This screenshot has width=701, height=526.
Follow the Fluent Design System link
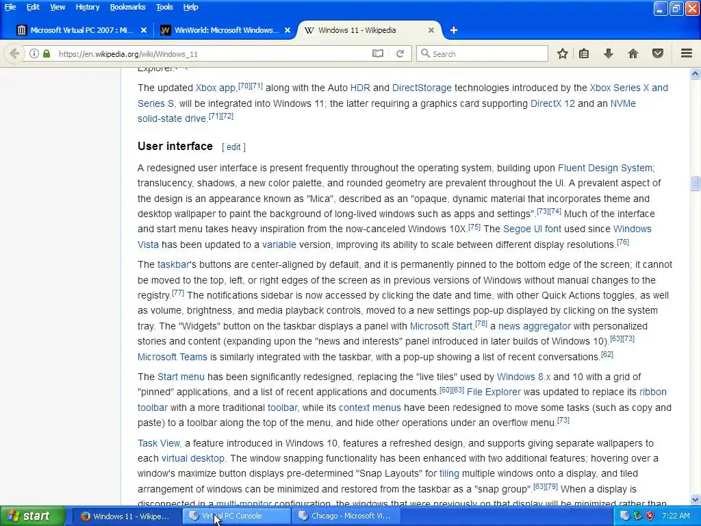pos(605,168)
